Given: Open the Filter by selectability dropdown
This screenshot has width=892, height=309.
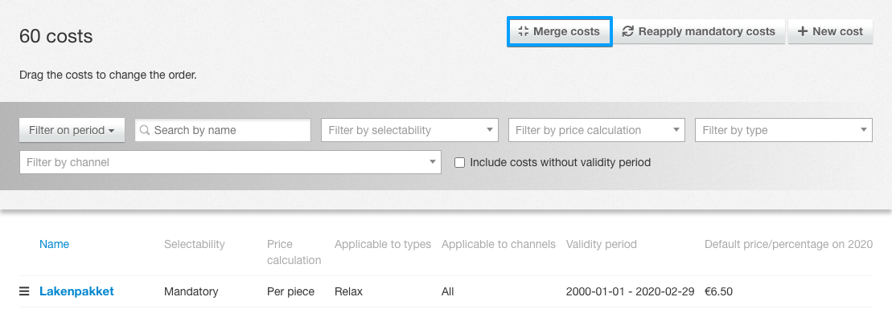Looking at the screenshot, I should click(x=409, y=130).
